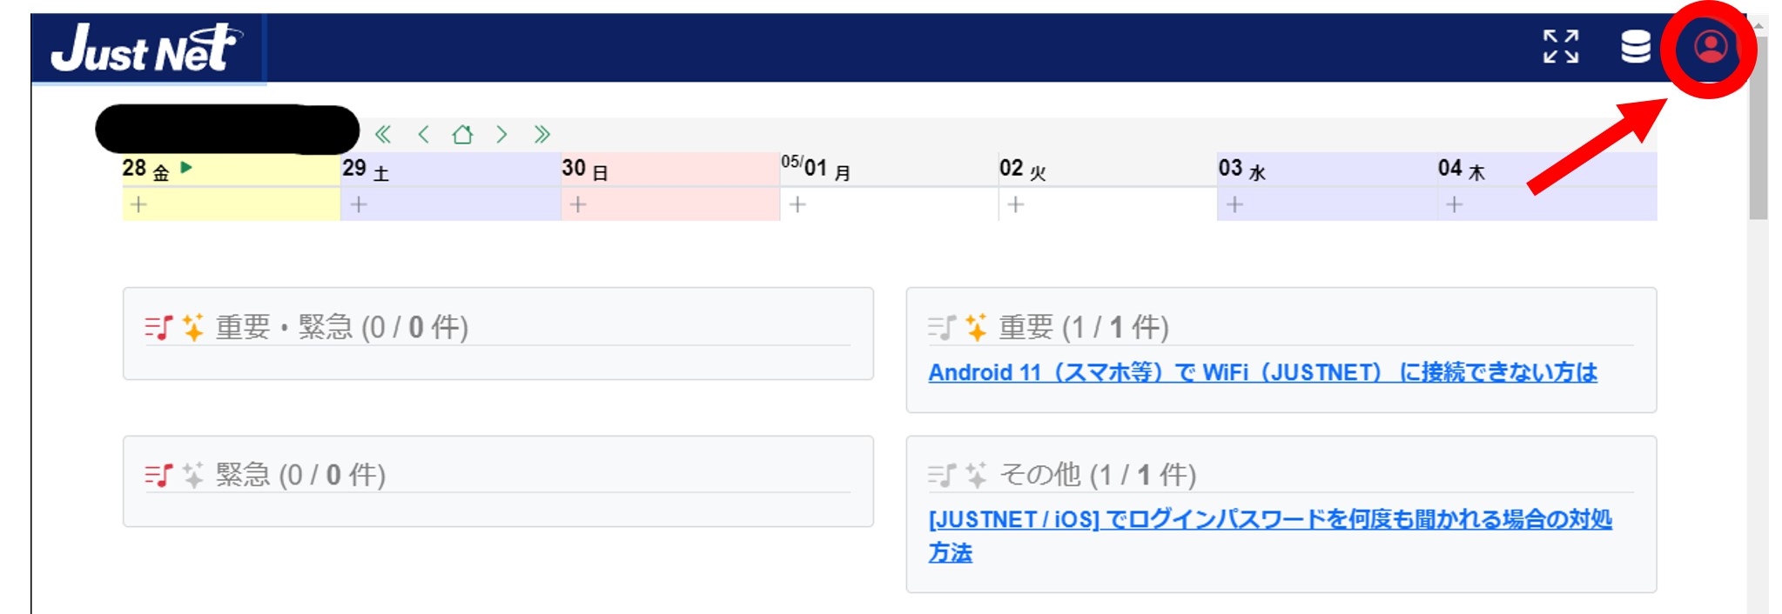This screenshot has width=1782, height=614.
Task: Jump back with the double-left chevron
Action: (x=382, y=134)
